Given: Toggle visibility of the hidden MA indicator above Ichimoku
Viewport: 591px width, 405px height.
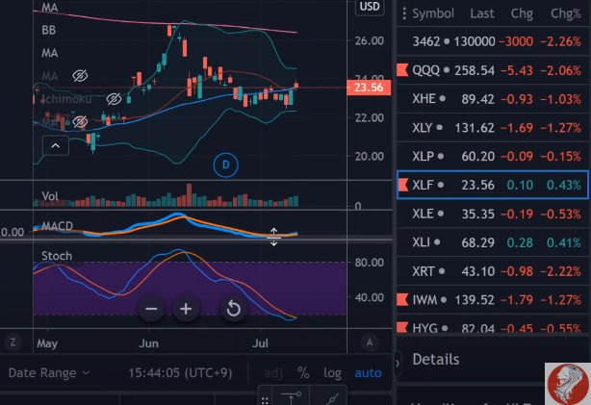Looking at the screenshot, I should point(80,76).
